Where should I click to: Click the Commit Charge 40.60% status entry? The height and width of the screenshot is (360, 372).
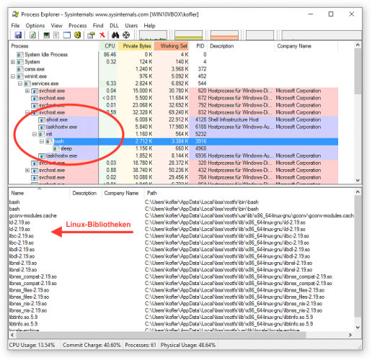coord(92,345)
